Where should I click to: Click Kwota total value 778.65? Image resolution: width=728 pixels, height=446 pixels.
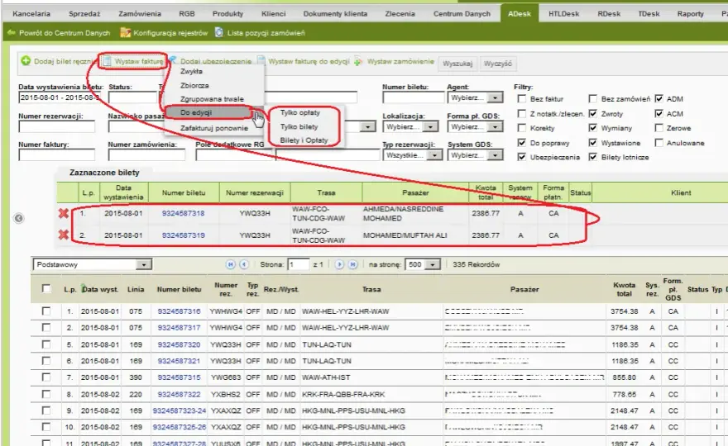coord(624,394)
